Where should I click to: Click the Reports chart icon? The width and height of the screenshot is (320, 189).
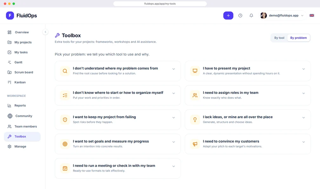10,105
